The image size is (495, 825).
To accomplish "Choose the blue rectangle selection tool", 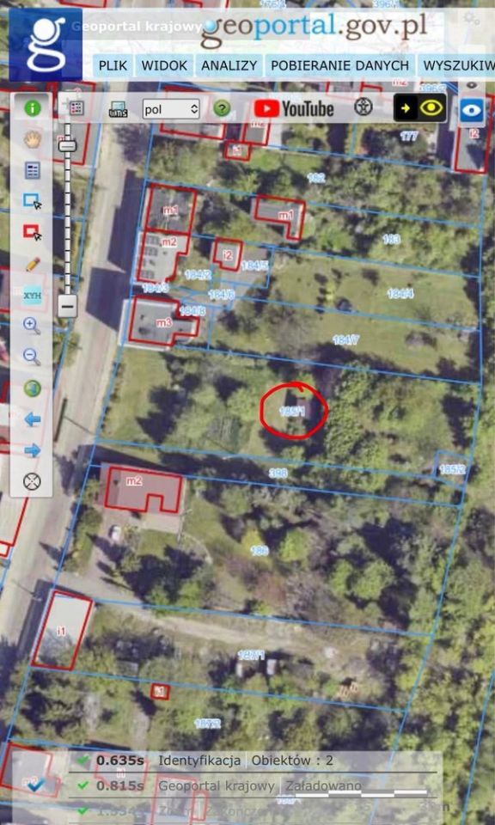I will [x=33, y=201].
